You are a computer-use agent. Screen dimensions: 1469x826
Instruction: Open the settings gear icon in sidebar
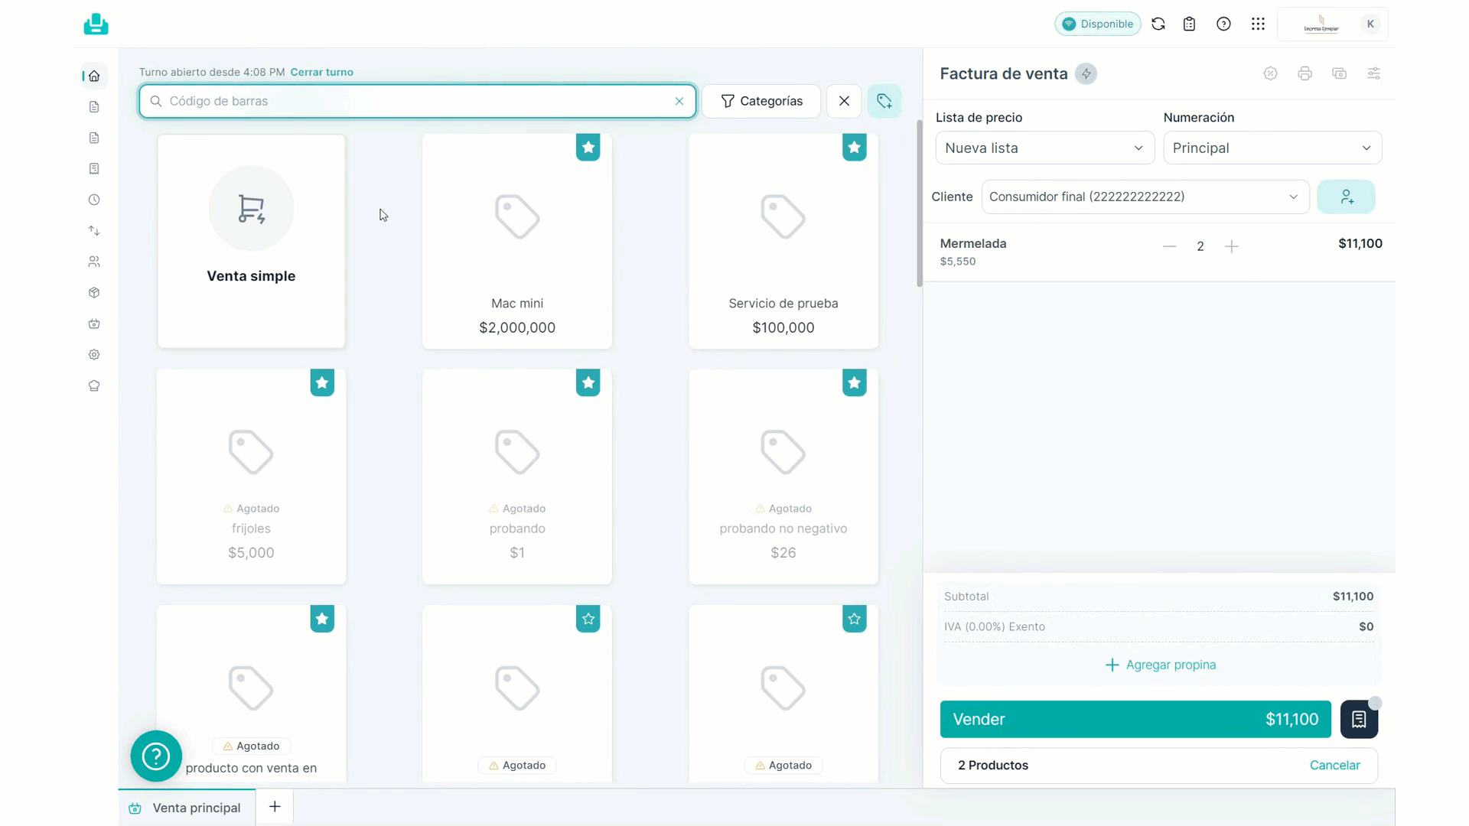tap(94, 354)
